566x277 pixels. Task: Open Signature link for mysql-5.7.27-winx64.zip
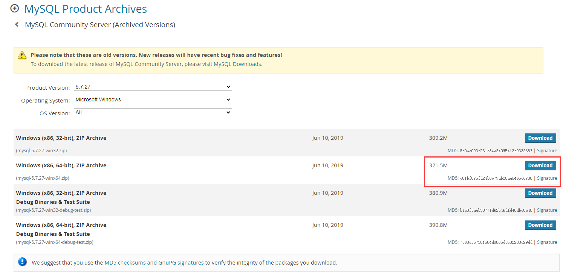547,178
